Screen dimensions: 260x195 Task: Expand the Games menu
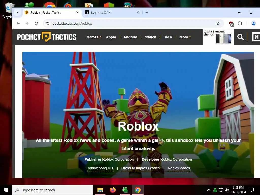tap(94, 37)
